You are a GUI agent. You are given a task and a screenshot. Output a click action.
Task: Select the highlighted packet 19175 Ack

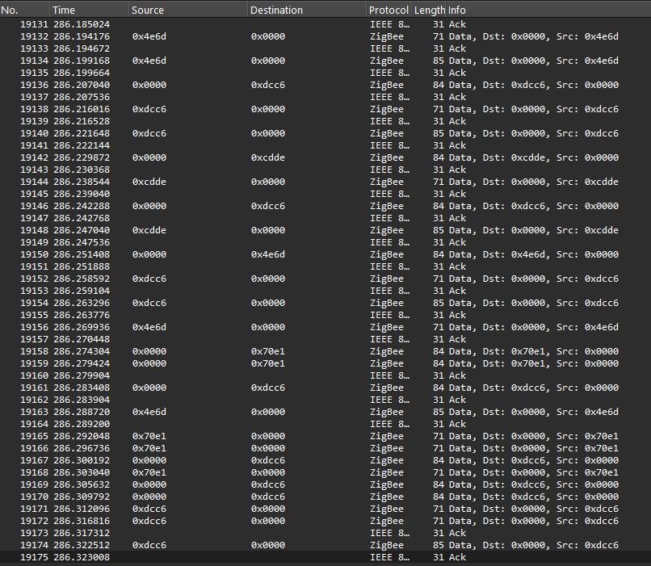point(325,557)
